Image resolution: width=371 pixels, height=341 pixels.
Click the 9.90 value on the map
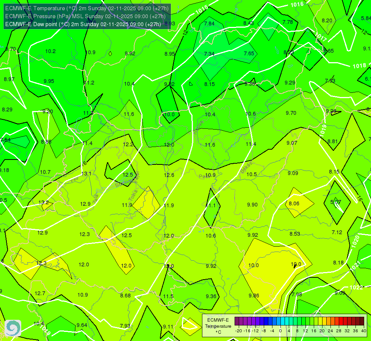coord(252,205)
